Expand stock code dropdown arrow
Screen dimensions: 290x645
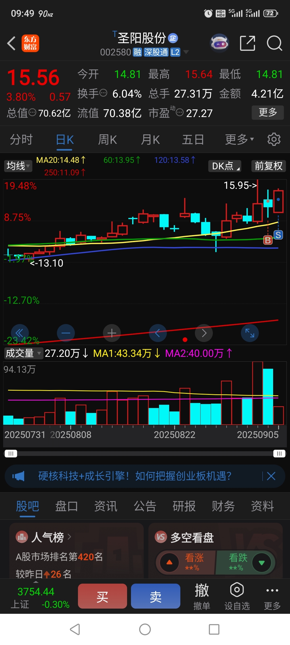click(186, 52)
